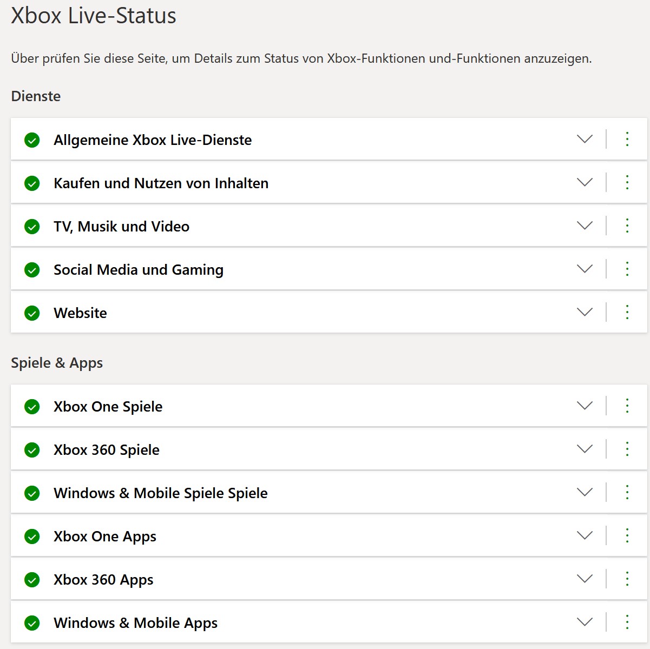Viewport: 650px width, 649px height.
Task: Click the green status icon for Allgemeine Xbox Live-Dienste
Action: (32, 140)
